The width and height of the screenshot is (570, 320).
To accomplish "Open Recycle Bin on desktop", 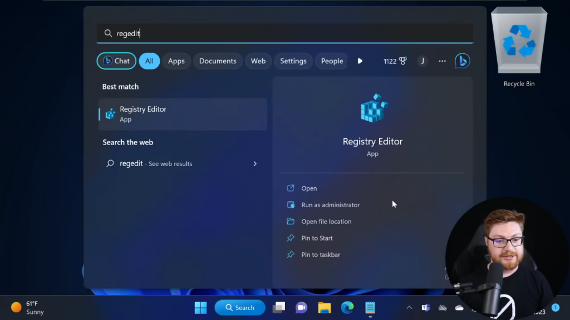I will pyautogui.click(x=519, y=47).
